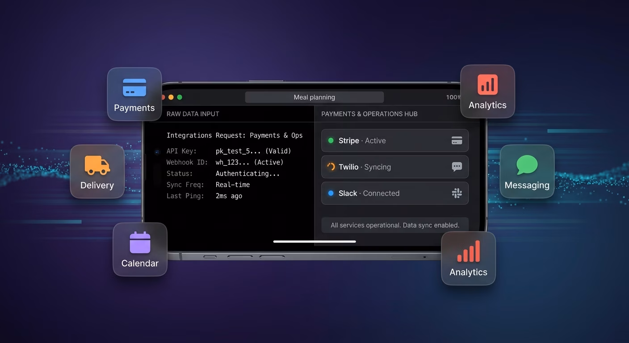
Task: Click the yellow minimize window dot
Action: pyautogui.click(x=171, y=97)
